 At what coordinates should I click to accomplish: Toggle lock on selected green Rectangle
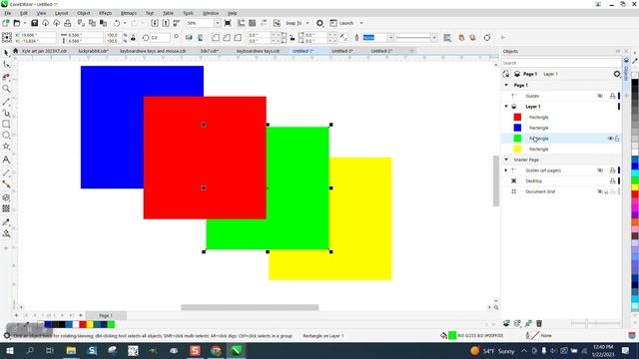[617, 139]
